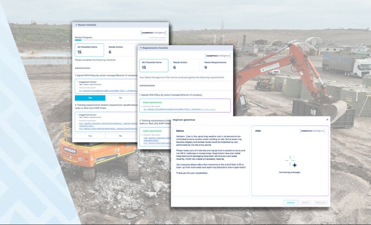This screenshot has width=371, height=225.
Task: Collapse the Review Checklist panel chevron
Action: [x=77, y=24]
